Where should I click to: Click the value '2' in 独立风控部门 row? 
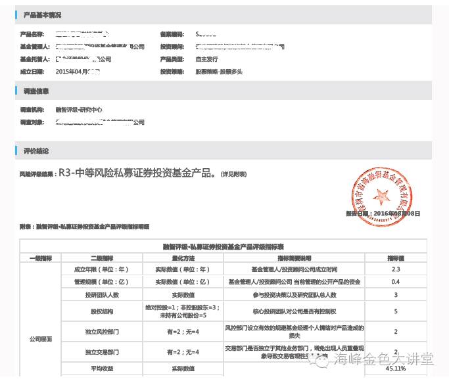point(396,332)
